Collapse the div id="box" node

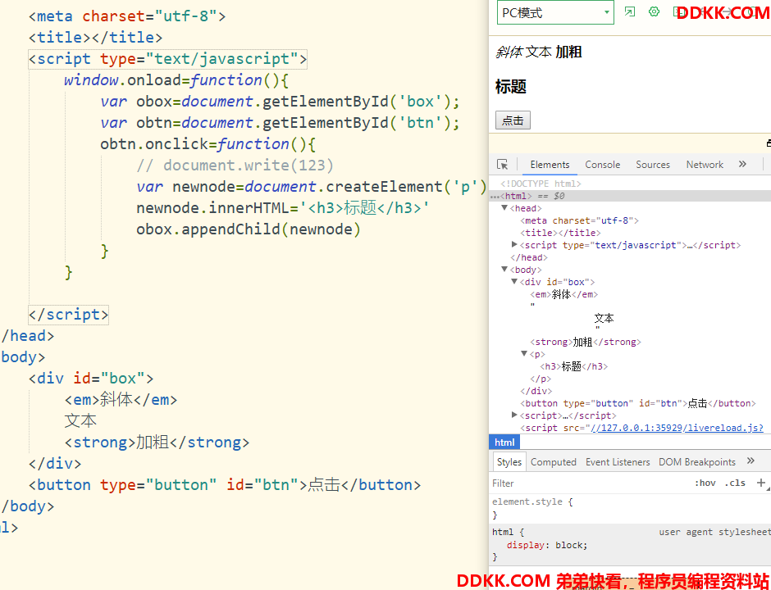514,282
